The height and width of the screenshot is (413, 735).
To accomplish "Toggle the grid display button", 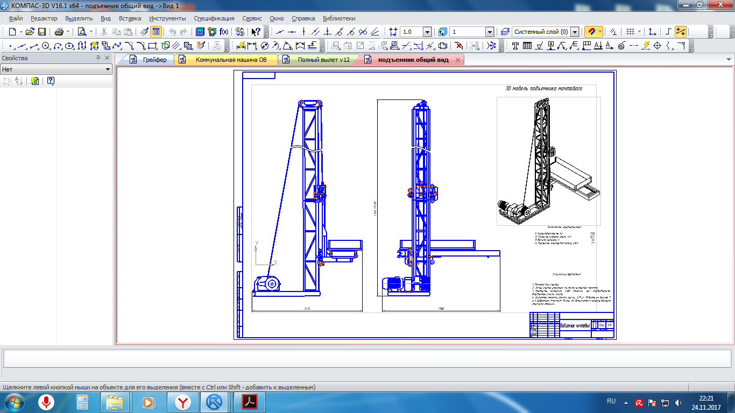I will coord(630,32).
